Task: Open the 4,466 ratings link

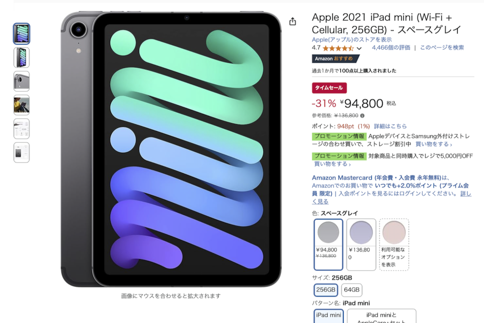Action: click(x=390, y=48)
